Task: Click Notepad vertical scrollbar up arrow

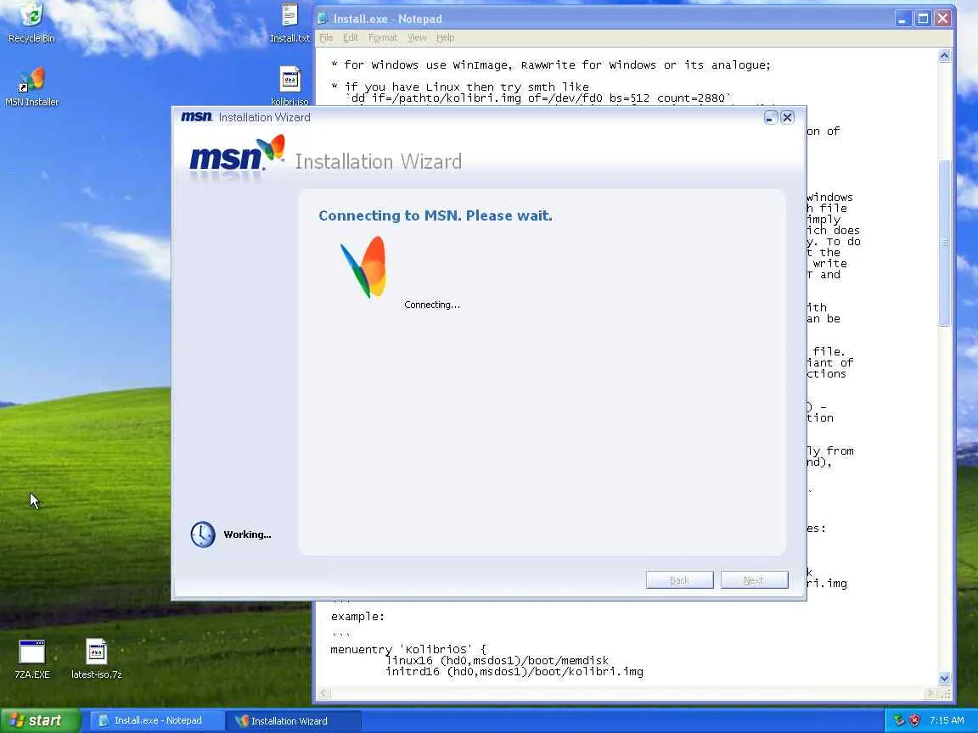Action: pyautogui.click(x=944, y=55)
